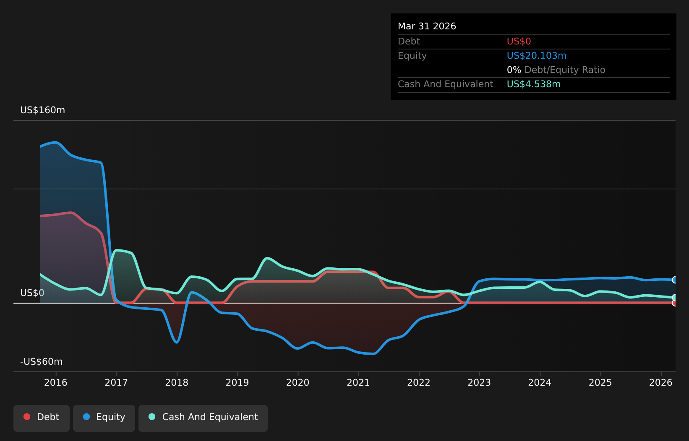Click the tooltip Debt value US$0
The width and height of the screenshot is (689, 441).
[x=519, y=42]
